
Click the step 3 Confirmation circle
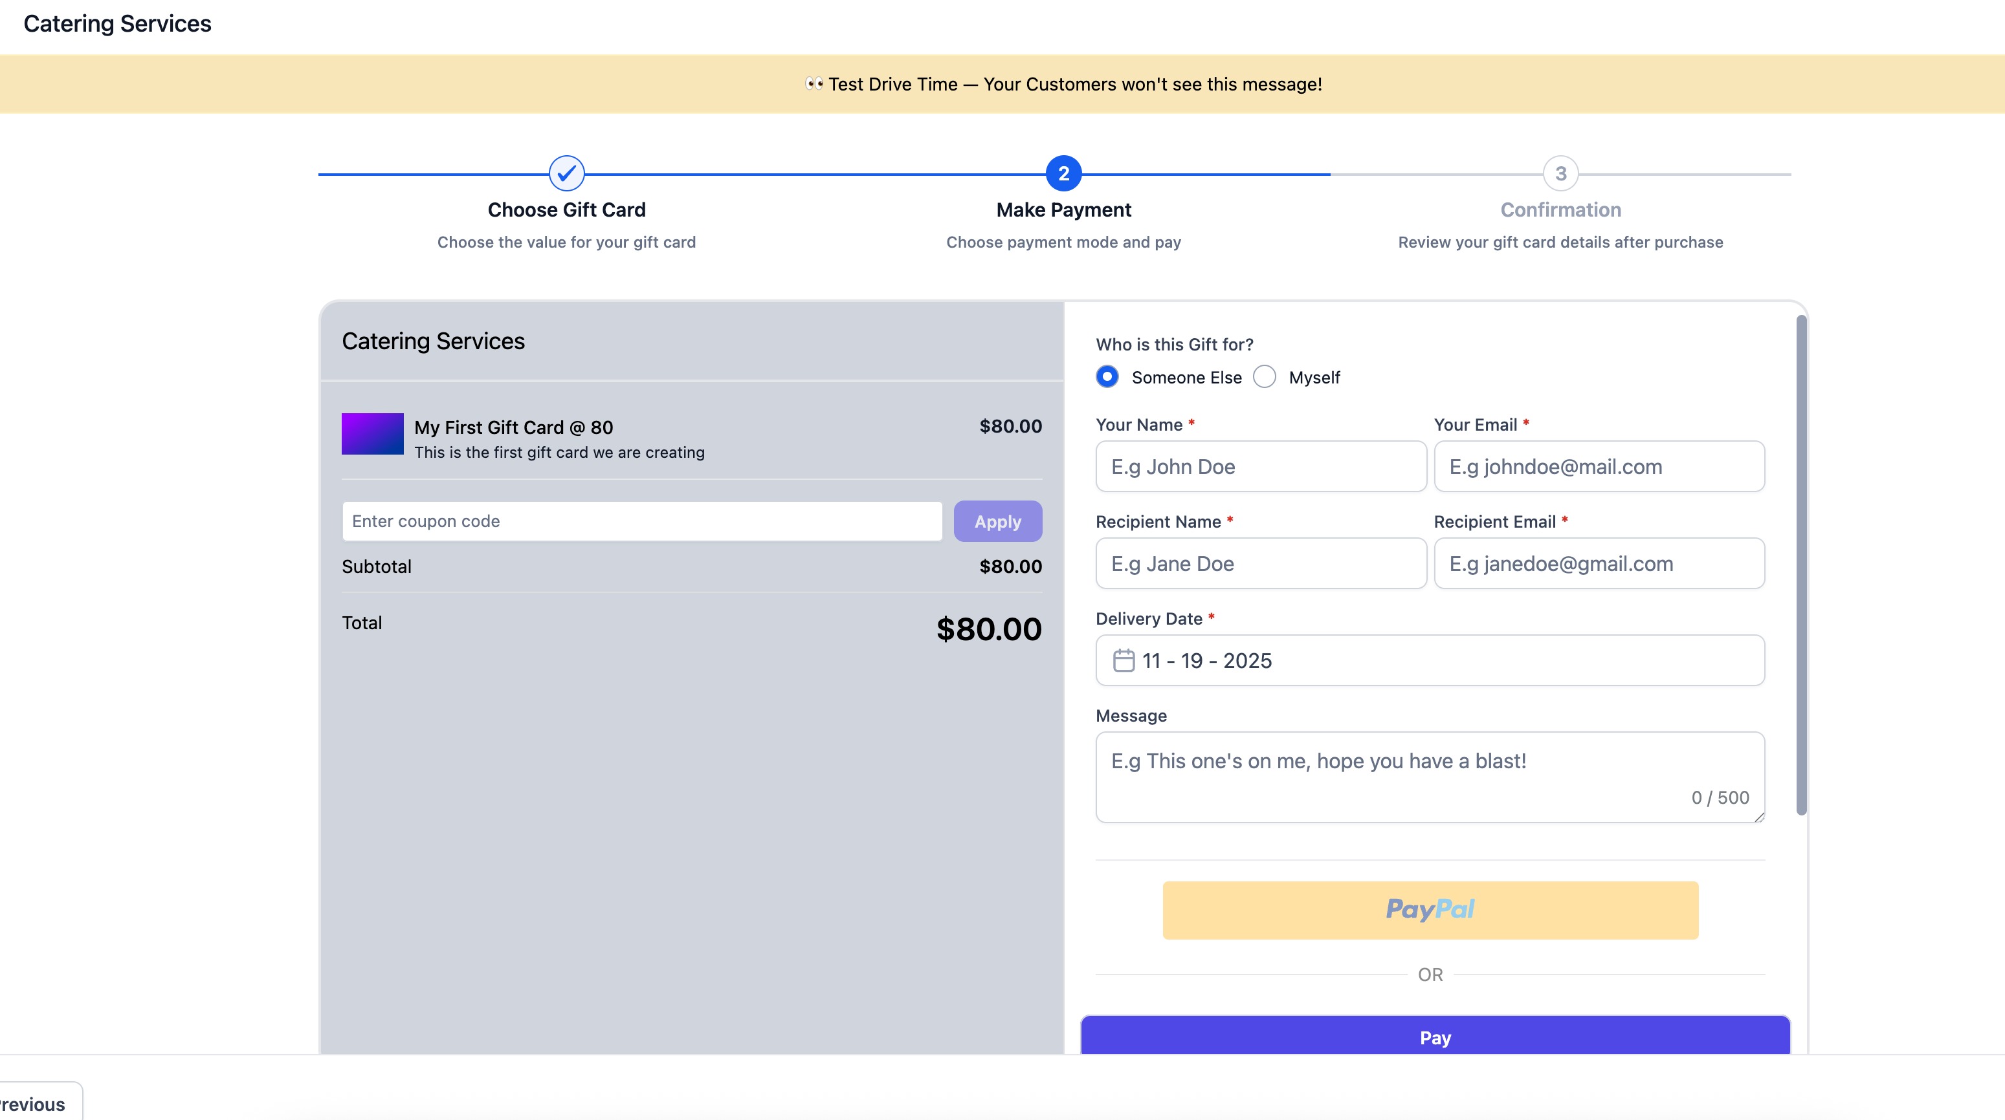[1560, 173]
